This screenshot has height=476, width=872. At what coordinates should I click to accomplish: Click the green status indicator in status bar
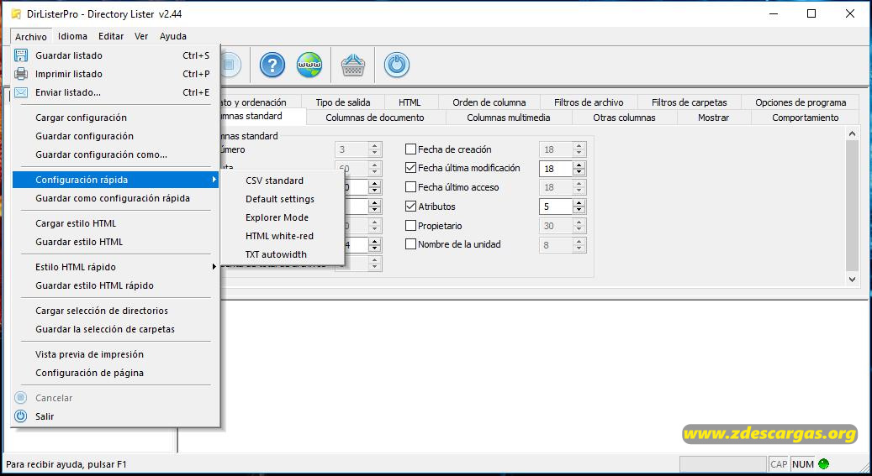(x=823, y=463)
